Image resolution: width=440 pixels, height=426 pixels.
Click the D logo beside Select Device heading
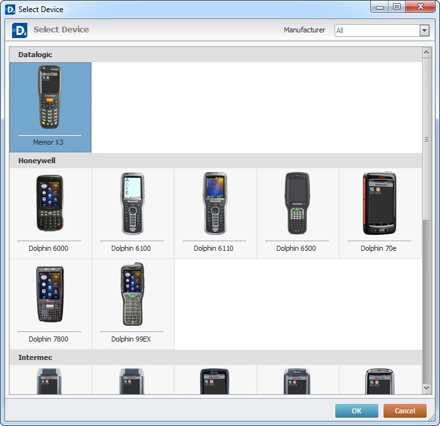pyautogui.click(x=20, y=30)
